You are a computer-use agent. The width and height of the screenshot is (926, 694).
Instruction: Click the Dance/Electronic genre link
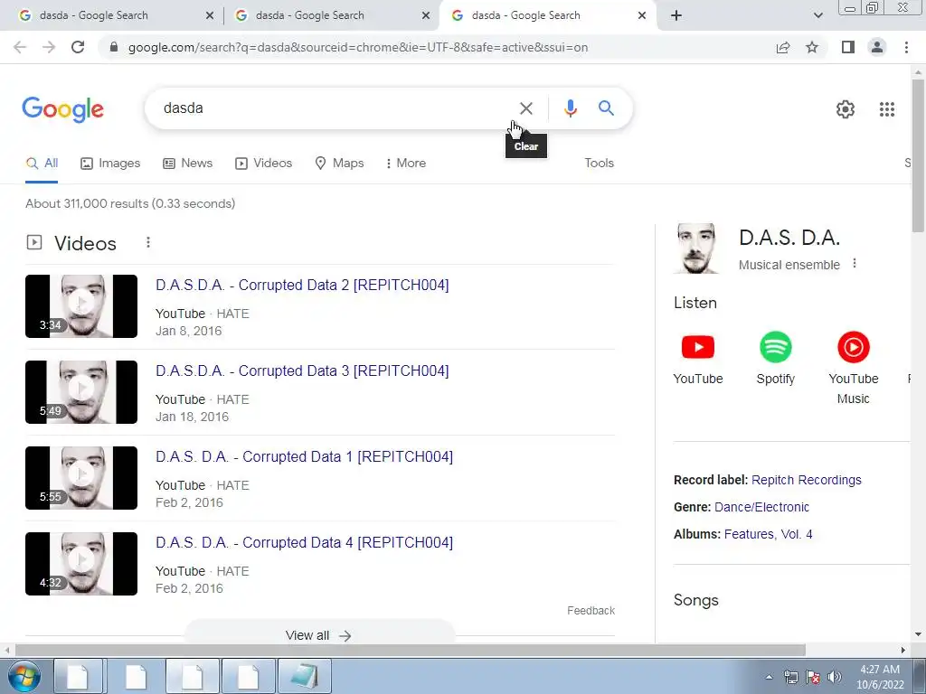[761, 507]
